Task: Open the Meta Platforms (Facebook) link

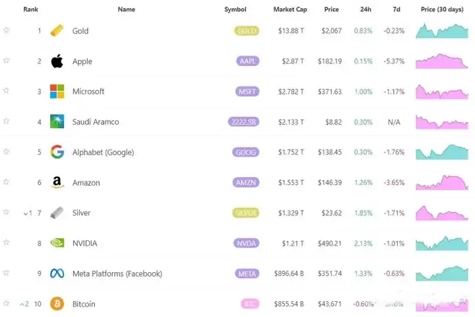Action: tap(117, 273)
